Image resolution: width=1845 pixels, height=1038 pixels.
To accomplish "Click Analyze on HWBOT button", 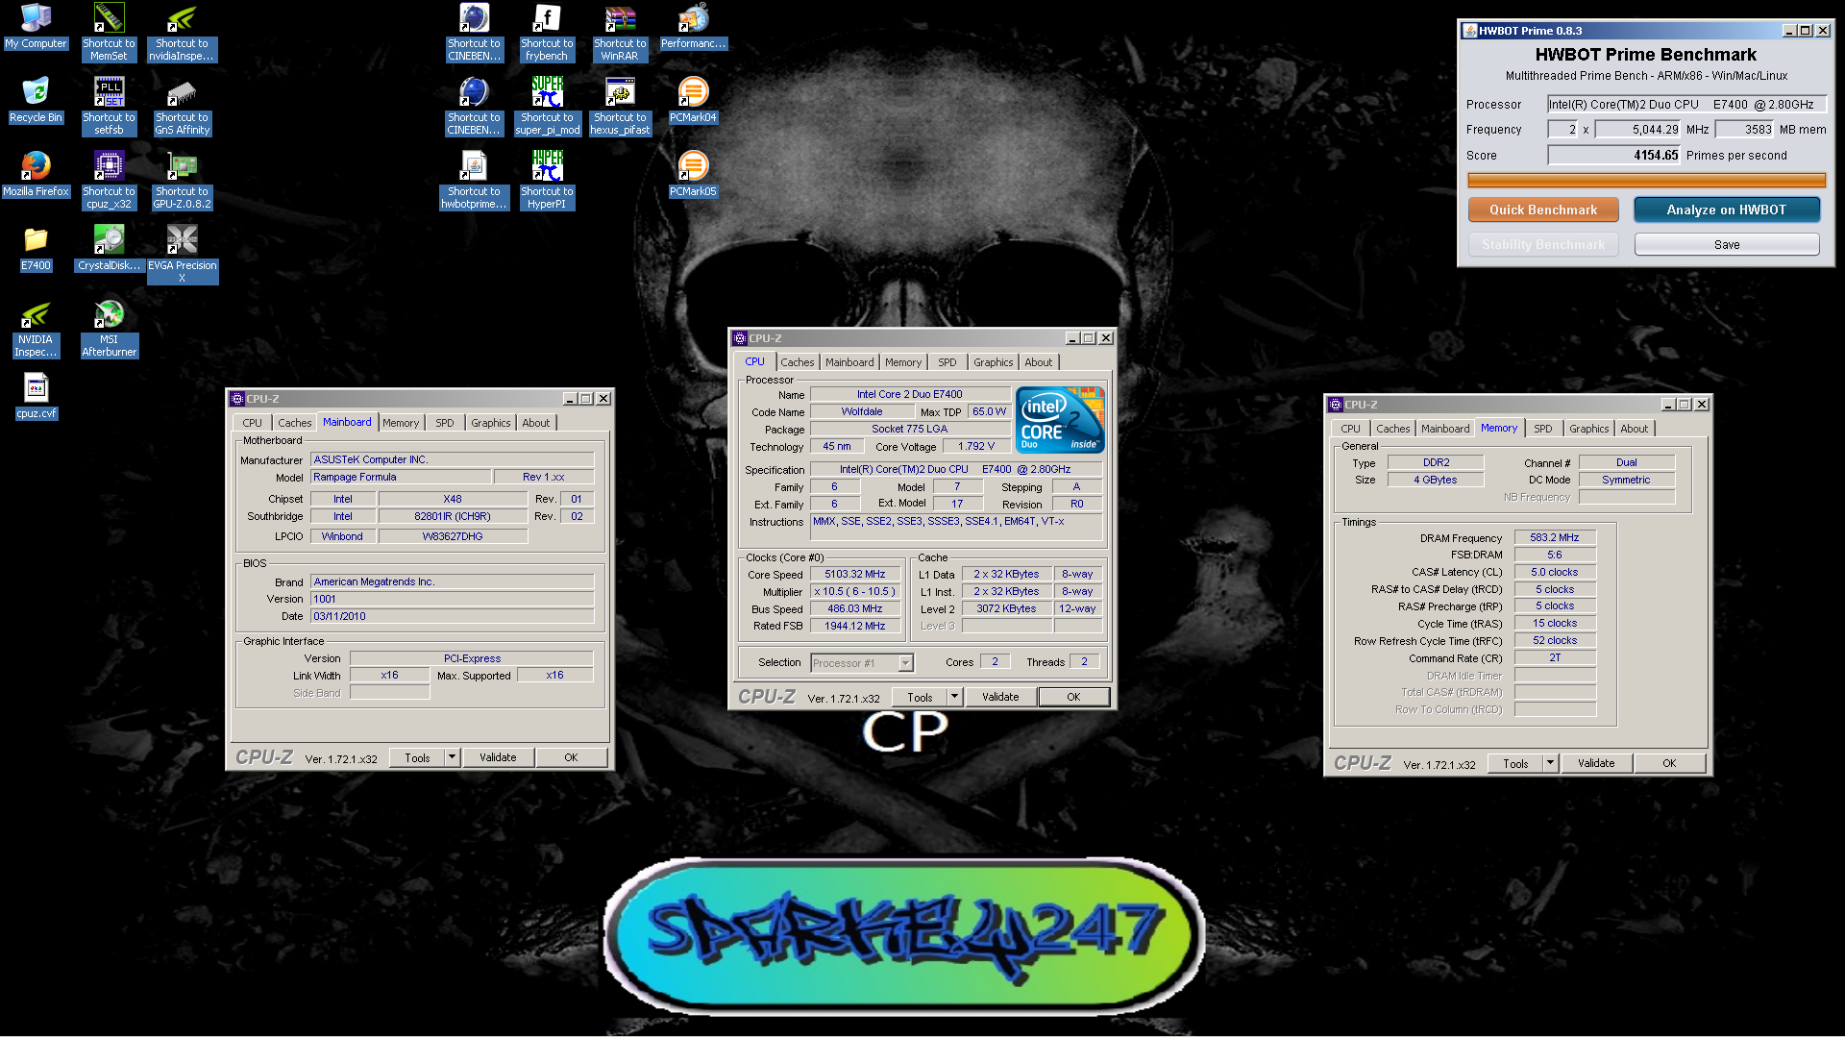I will 1726,210.
